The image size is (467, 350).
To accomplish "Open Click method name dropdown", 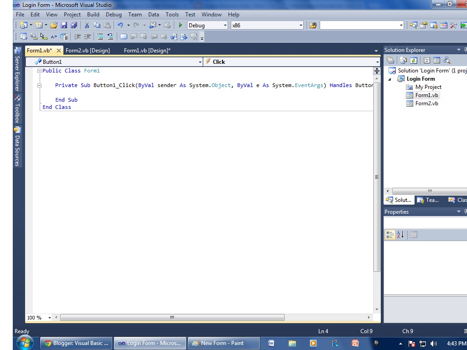I will [377, 62].
